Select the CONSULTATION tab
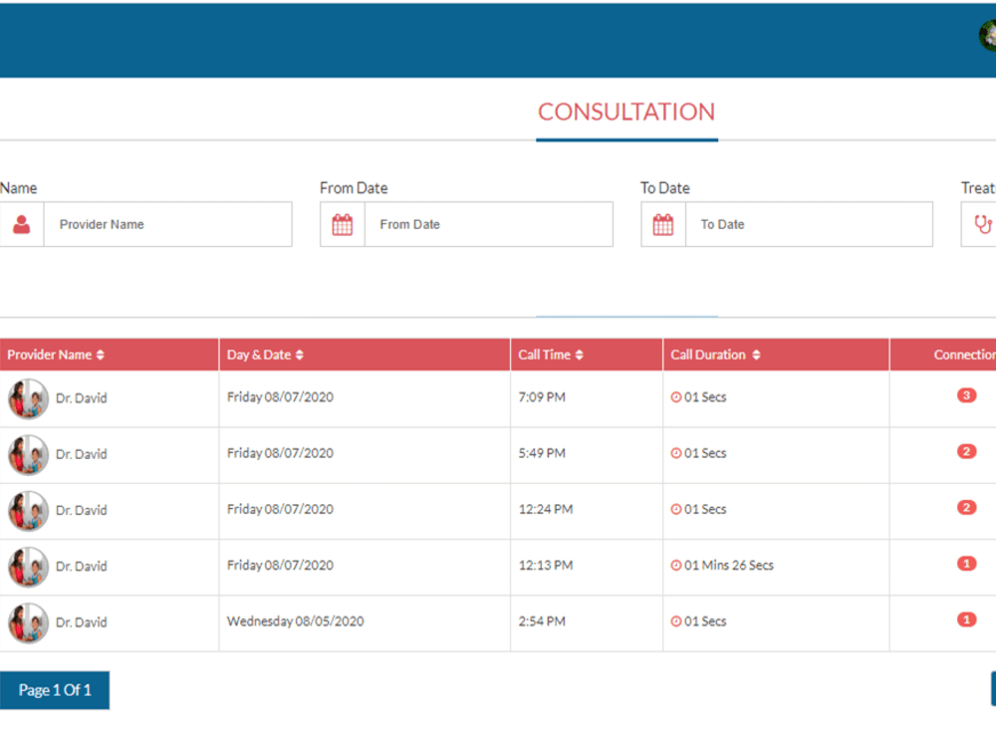The image size is (996, 747). (x=626, y=112)
